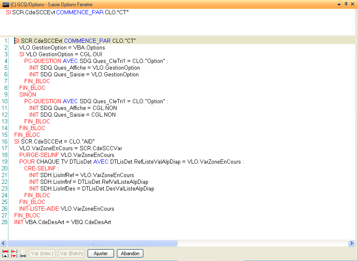This screenshot has height=261, width=358.
Task: Click the left arrow of the horizontal scrollbar
Action: [x=3, y=243]
